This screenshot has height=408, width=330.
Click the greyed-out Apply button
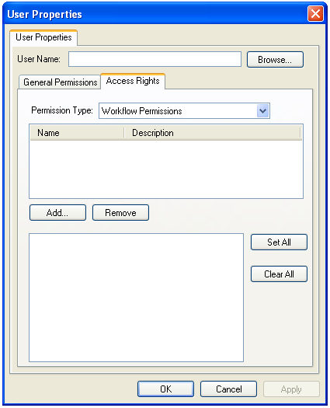[291, 389]
